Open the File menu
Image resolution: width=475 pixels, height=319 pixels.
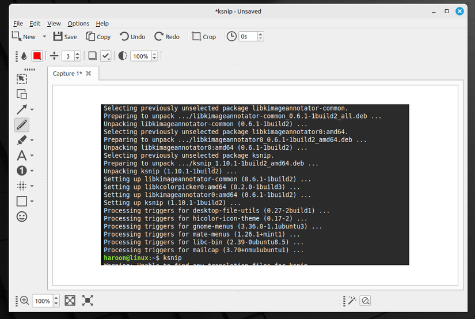(18, 24)
